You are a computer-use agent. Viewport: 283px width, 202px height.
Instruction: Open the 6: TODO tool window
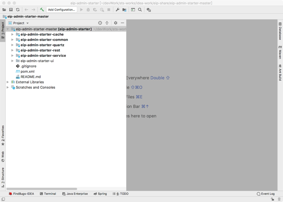[x=120, y=194]
